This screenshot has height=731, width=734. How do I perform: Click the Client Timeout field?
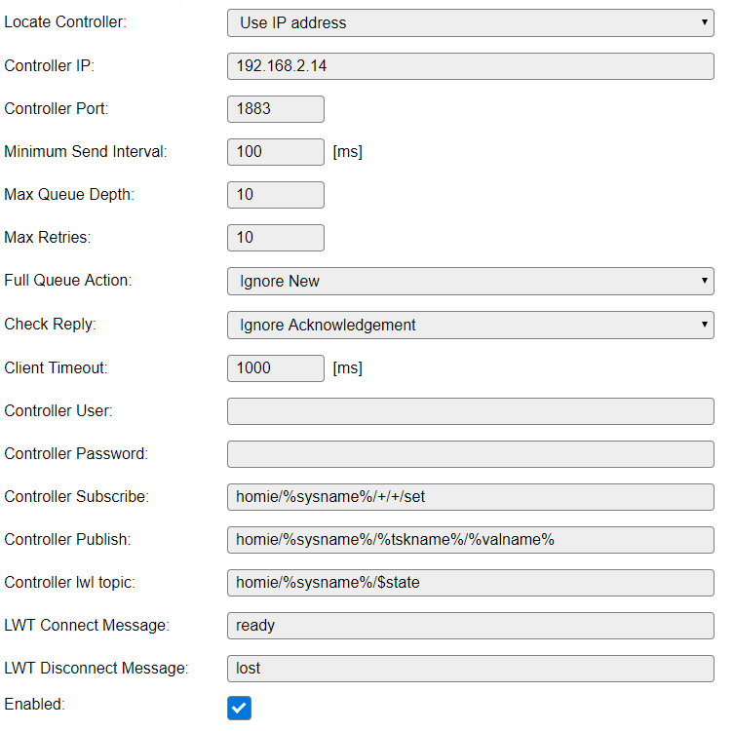(x=276, y=368)
